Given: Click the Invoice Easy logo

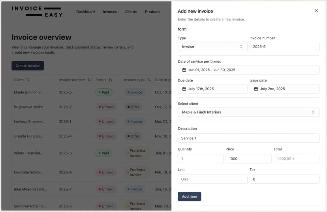Looking at the screenshot, I should [37, 11].
